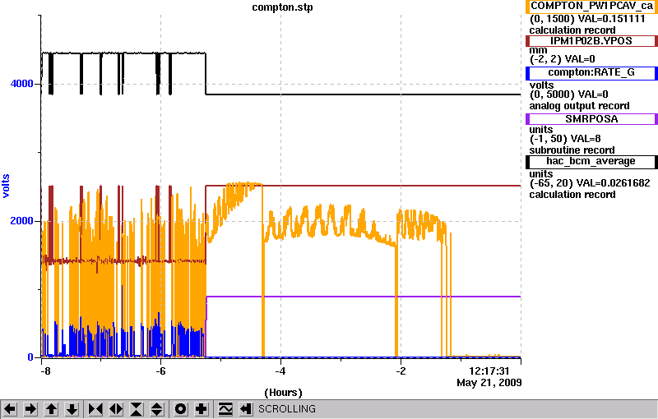Click the 'analog output record' description
Screen dimensions: 658x419
[580, 106]
